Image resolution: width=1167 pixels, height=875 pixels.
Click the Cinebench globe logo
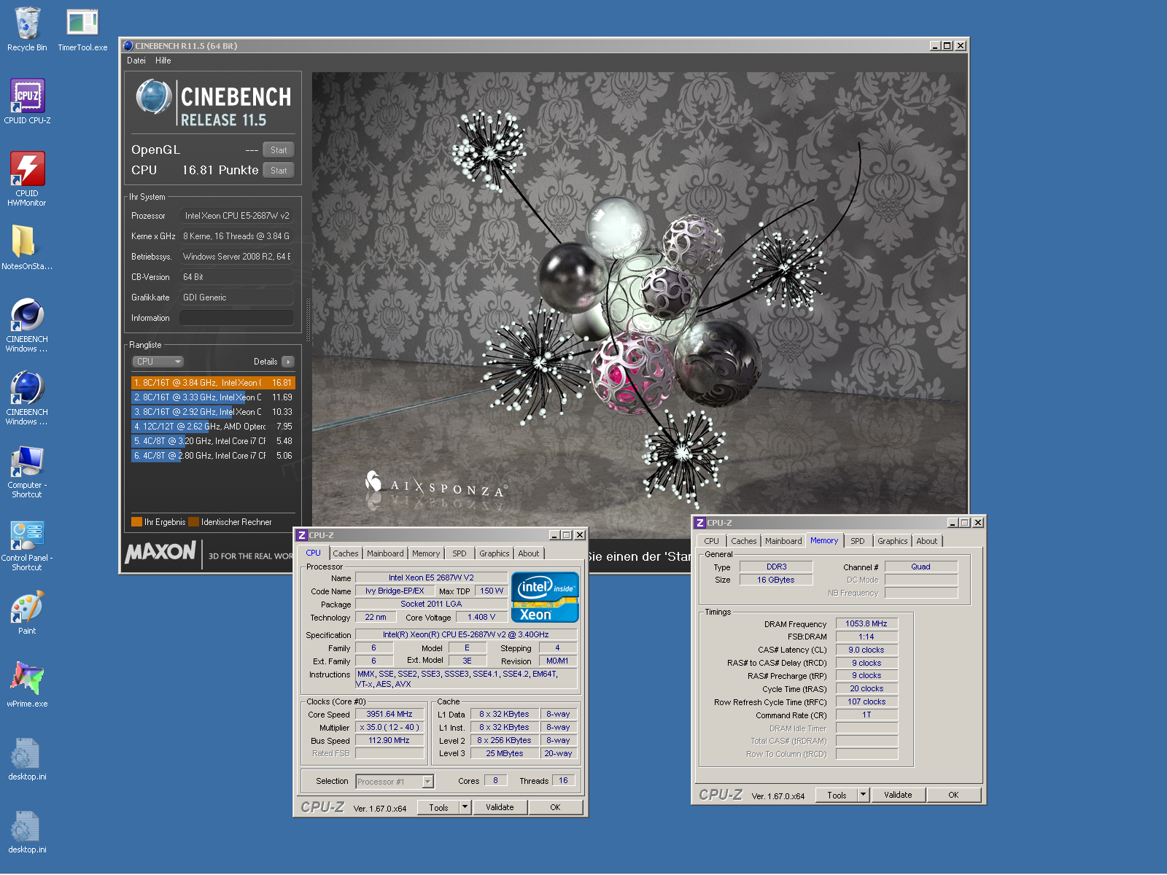(153, 98)
